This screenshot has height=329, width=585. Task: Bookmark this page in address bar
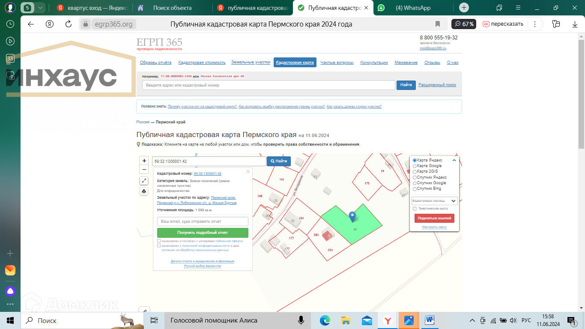click(438, 24)
